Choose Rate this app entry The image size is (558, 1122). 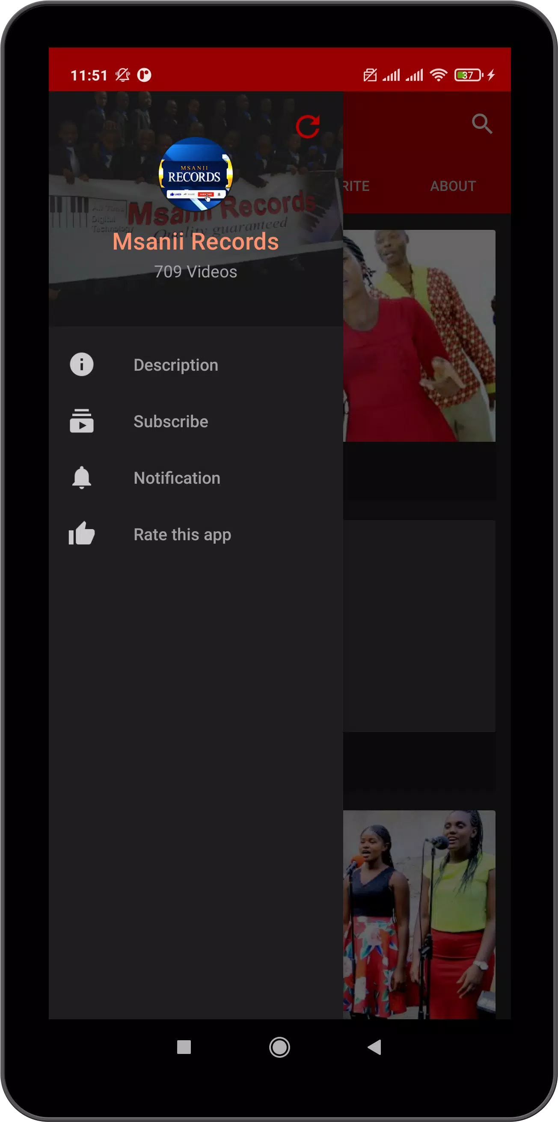(196, 534)
